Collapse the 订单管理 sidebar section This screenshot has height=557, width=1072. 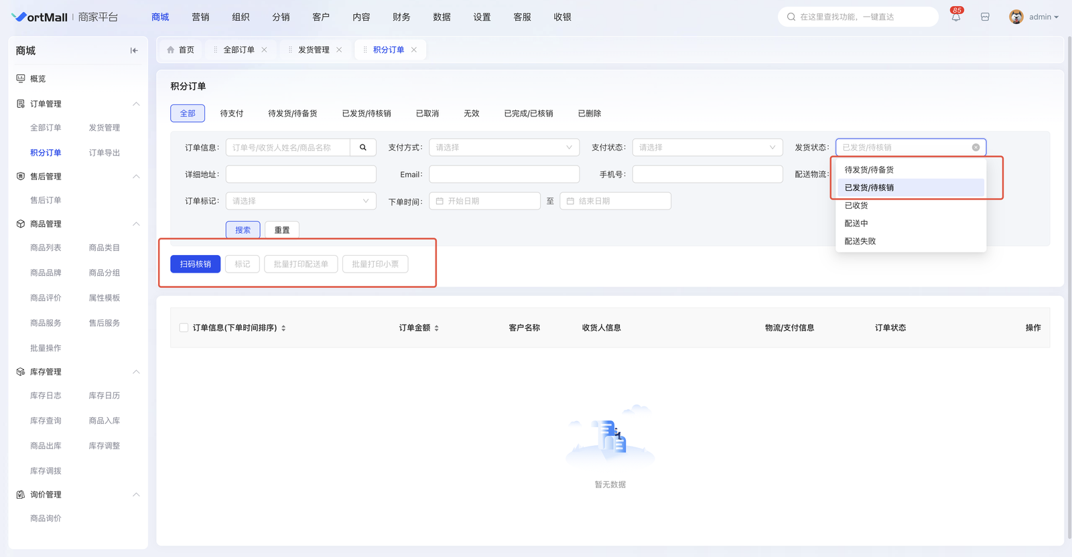click(x=136, y=104)
